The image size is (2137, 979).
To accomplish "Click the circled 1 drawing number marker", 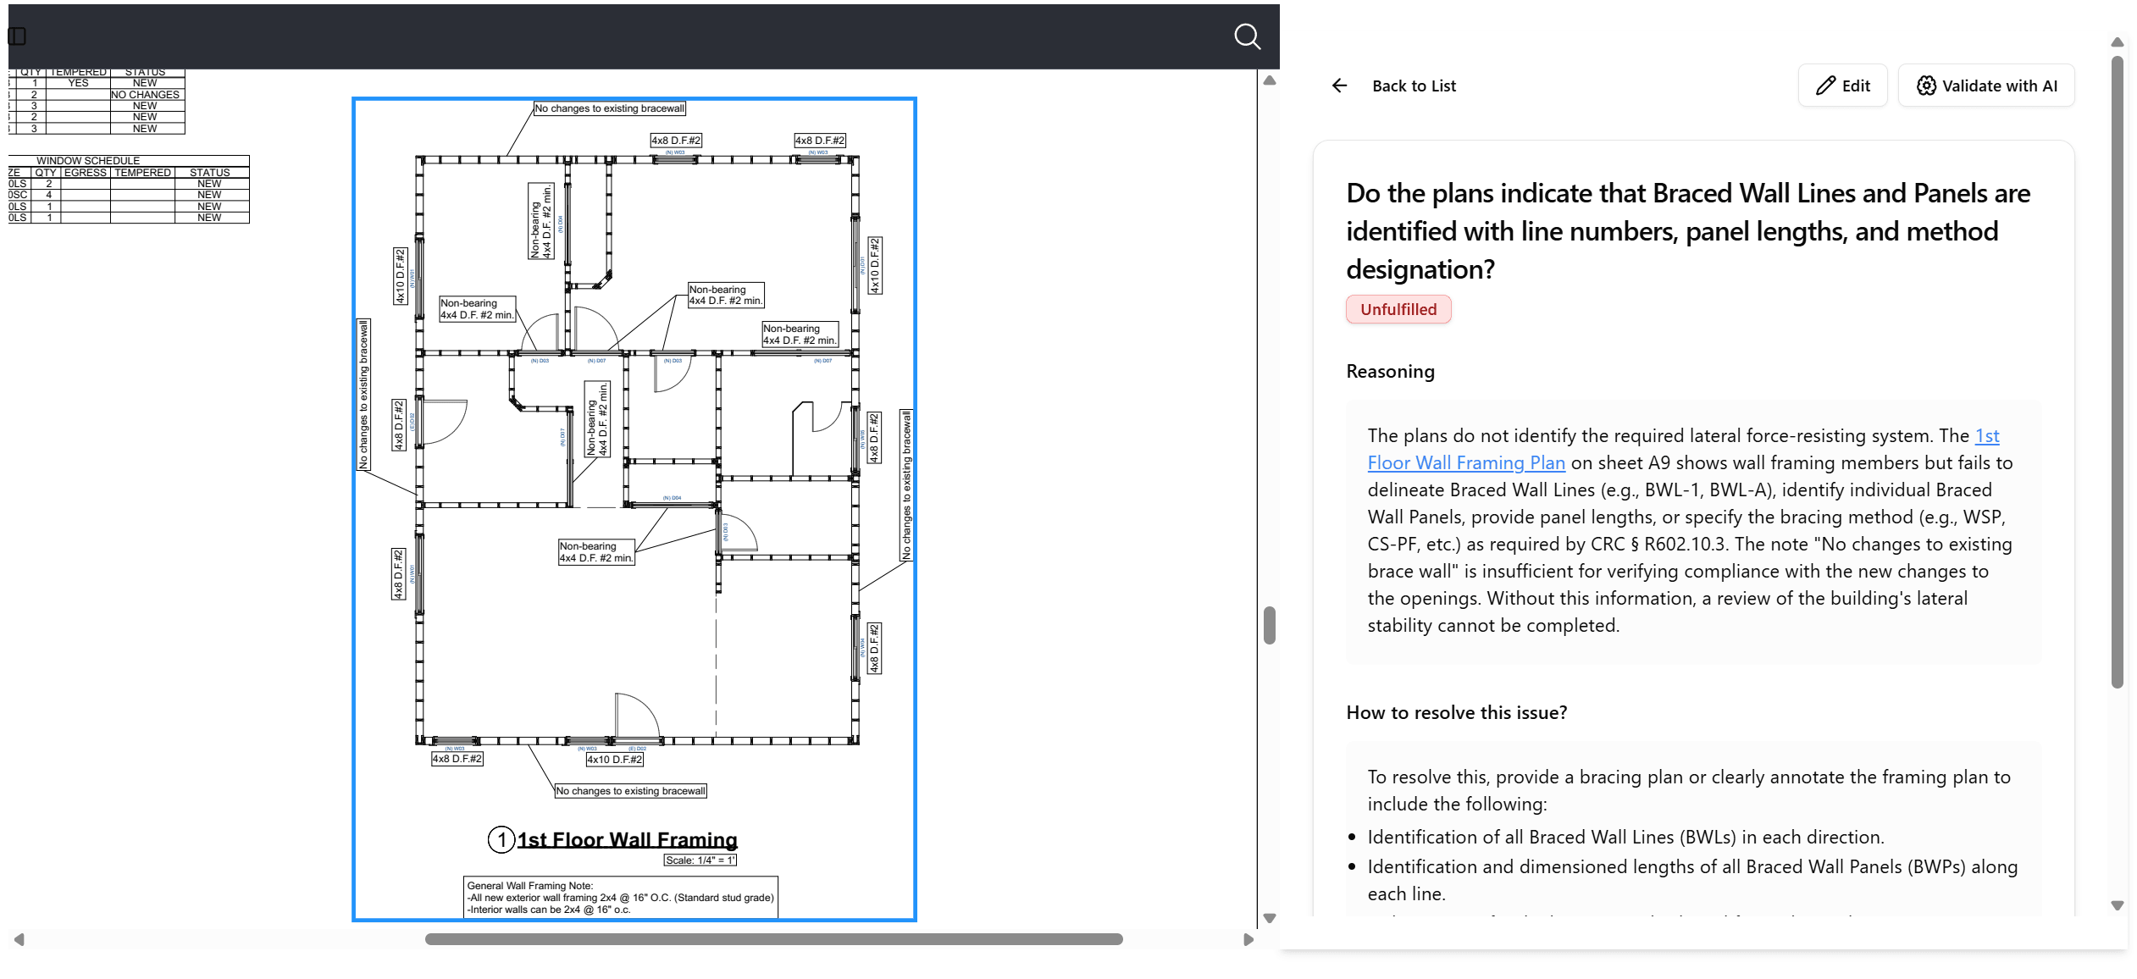I will pos(501,839).
